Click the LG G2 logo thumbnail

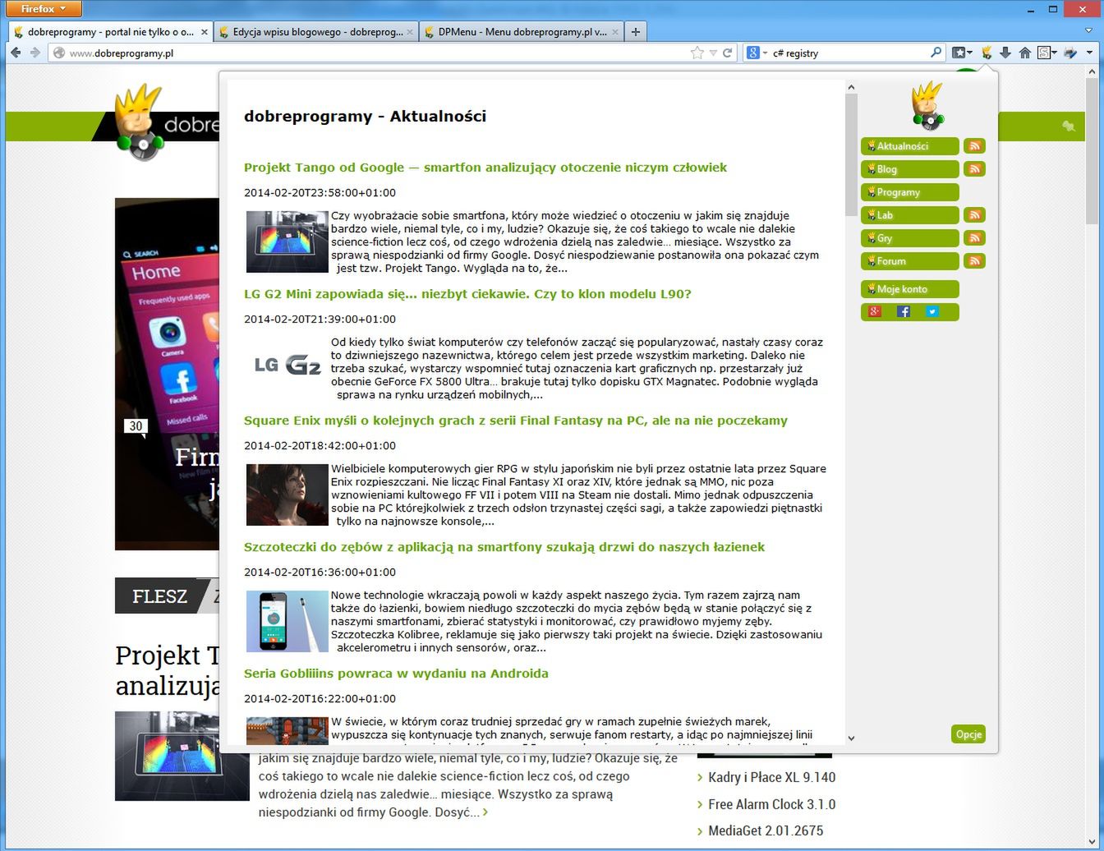[287, 365]
